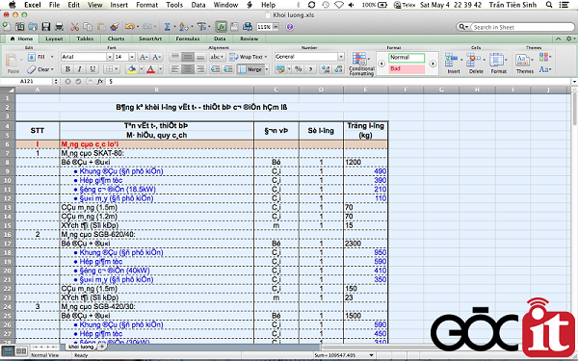Open the filter funnel tool
578x361 pixels.
(x=201, y=27)
